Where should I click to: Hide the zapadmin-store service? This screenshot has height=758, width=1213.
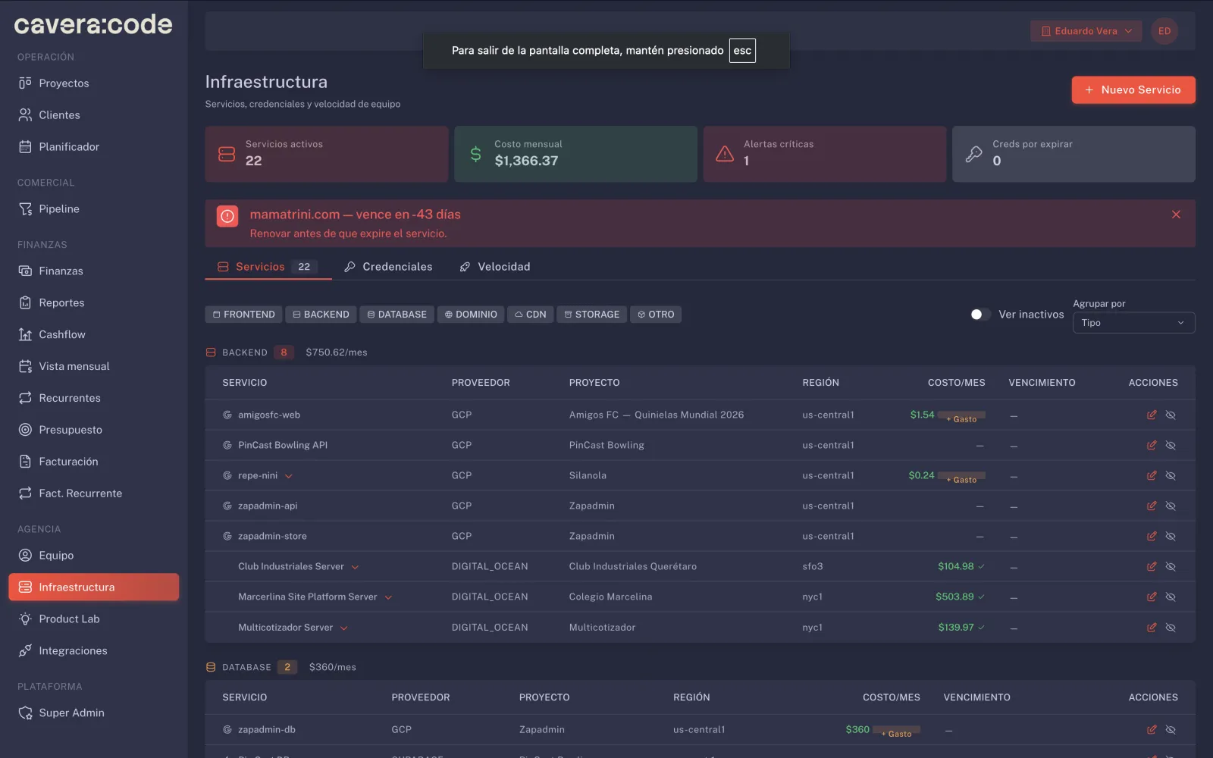(x=1171, y=536)
